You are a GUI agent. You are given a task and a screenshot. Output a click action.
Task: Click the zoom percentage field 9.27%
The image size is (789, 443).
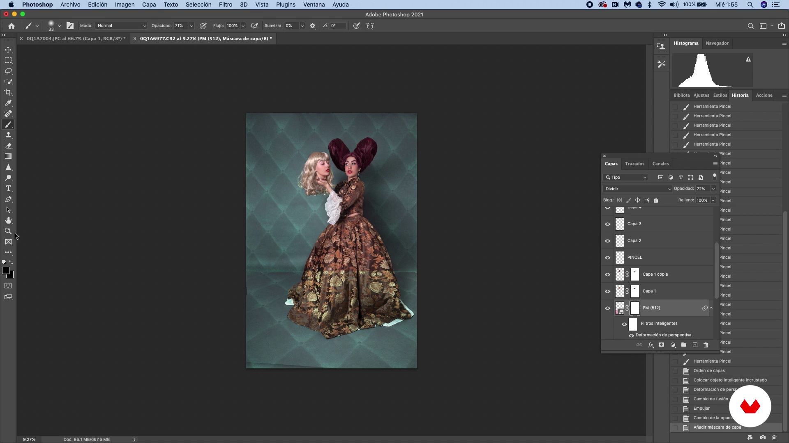tap(29, 439)
